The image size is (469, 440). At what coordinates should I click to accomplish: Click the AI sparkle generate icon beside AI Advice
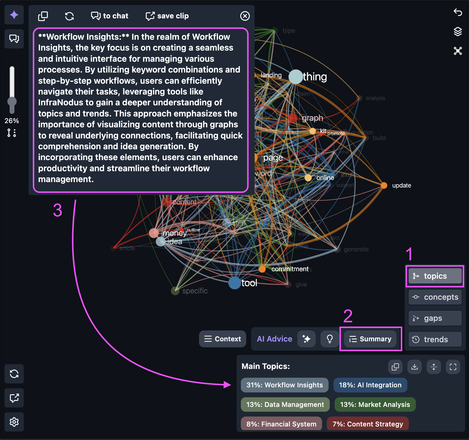(x=306, y=339)
